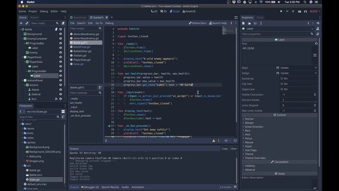Switch to the Debugger bottom panel
This screenshot has height=191, width=339.
[90, 187]
